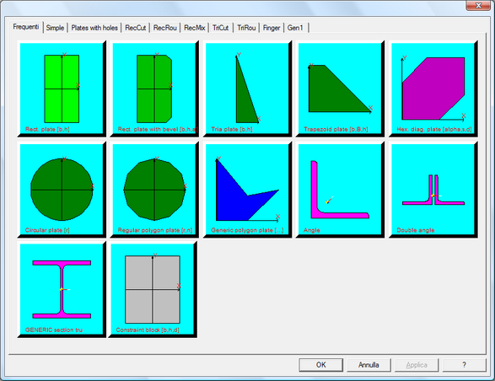Open the TriRou tab

tap(246, 28)
